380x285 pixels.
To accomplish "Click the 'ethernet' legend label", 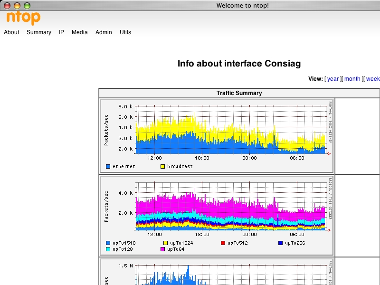I will coord(124,167).
